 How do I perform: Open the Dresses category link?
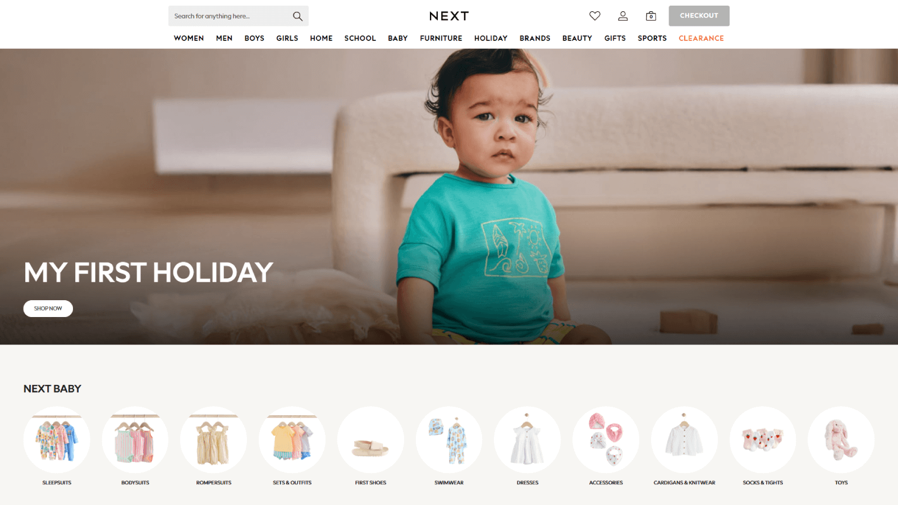pyautogui.click(x=528, y=483)
